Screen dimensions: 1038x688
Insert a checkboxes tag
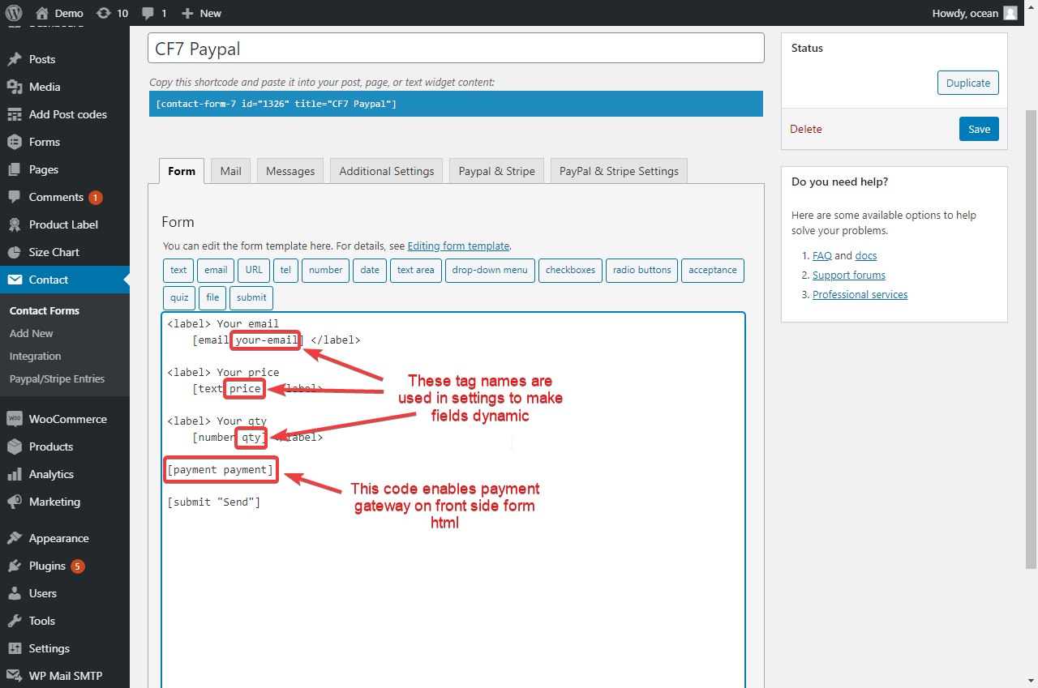(x=570, y=270)
